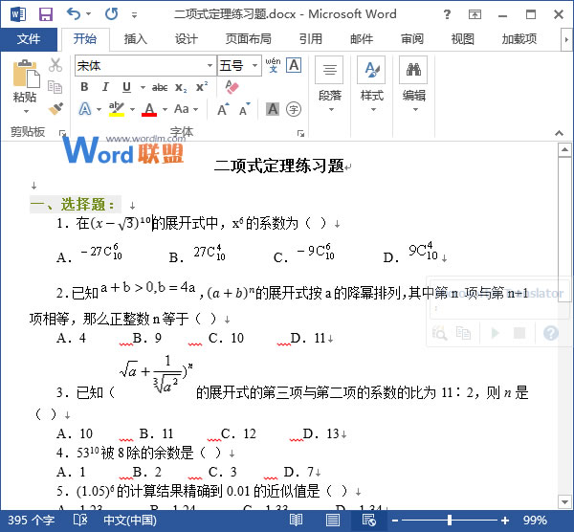This screenshot has height=532, width=574.
Task: Toggle underline formatting
Action: pos(126,87)
